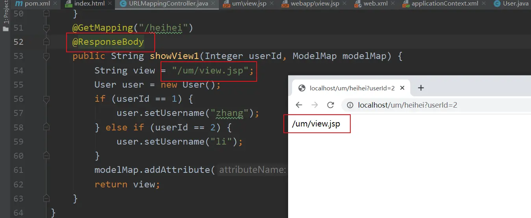Click the class icon on URLMappingController.java tab
The height and width of the screenshot is (218, 531).
(x=124, y=4)
